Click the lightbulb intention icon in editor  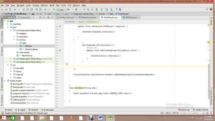point(67,64)
